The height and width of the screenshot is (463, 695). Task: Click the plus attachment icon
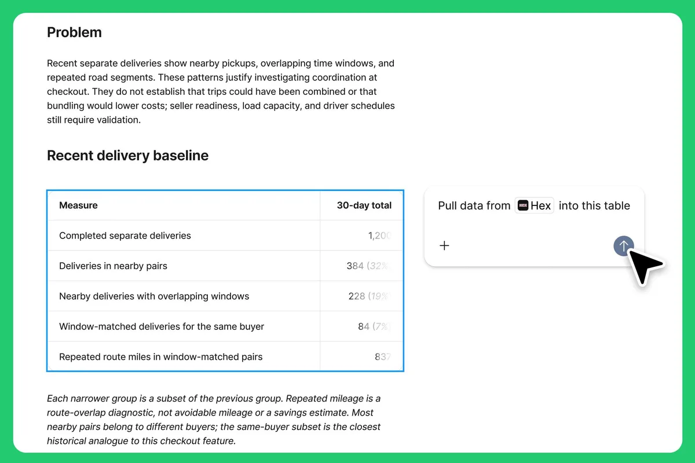tap(444, 245)
